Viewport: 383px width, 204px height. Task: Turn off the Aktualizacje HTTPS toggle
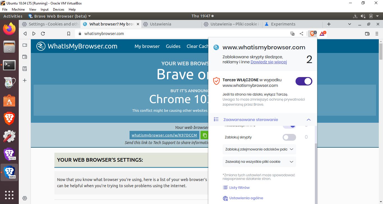[289, 125]
